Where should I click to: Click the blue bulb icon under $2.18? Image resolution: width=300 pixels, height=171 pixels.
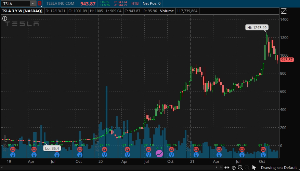[x=149, y=155]
